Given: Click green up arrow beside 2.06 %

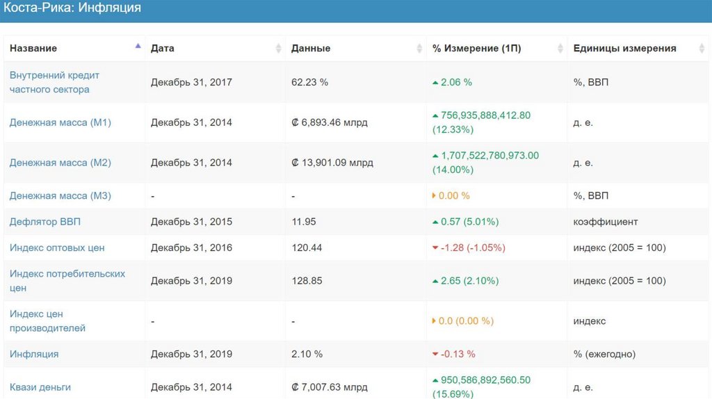Looking at the screenshot, I should (x=435, y=83).
